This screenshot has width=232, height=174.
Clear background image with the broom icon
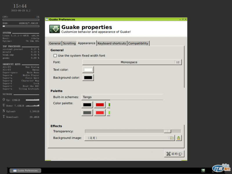coord(179,138)
